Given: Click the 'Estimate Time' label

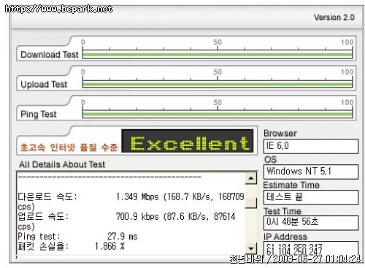Looking at the screenshot, I should click(x=291, y=185).
